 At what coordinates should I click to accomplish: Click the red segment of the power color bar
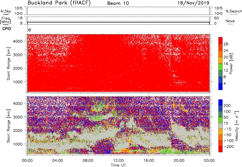221,40
